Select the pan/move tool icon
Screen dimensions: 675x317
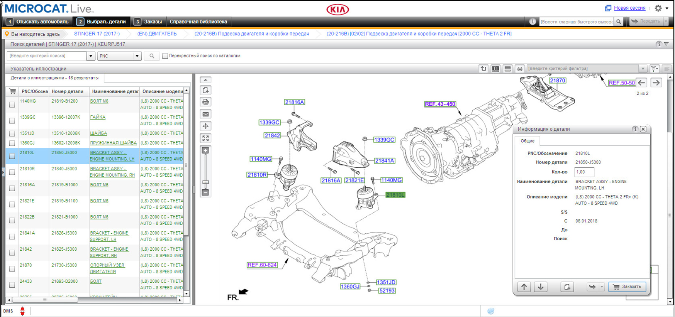tap(205, 126)
